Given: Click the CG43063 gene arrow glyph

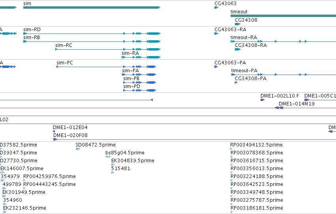Looking at the screenshot, I should click(x=216, y=8).
